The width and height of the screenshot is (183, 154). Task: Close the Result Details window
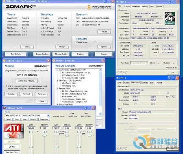point(103,61)
